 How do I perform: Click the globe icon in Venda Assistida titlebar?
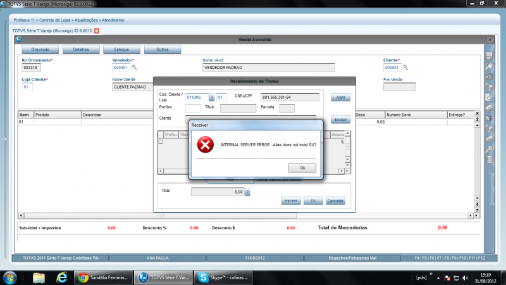[19, 39]
